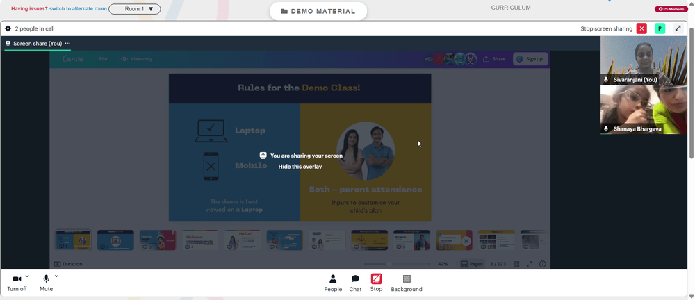The image size is (695, 300).
Task: Open Canva grid view icon
Action: pos(516,264)
